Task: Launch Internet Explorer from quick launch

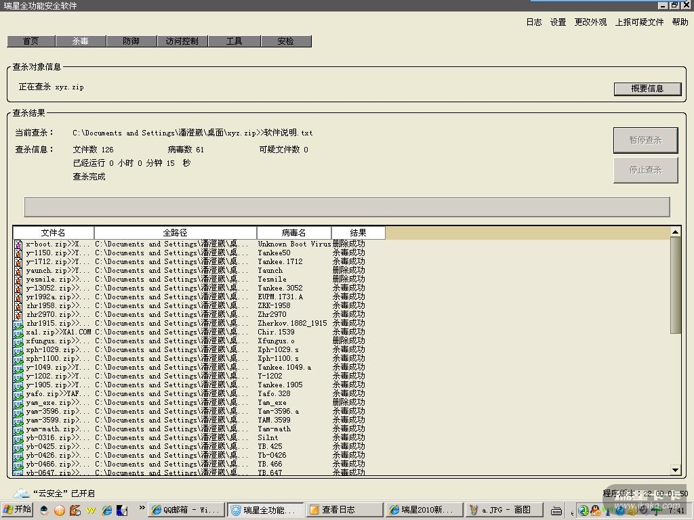Action: (106, 511)
